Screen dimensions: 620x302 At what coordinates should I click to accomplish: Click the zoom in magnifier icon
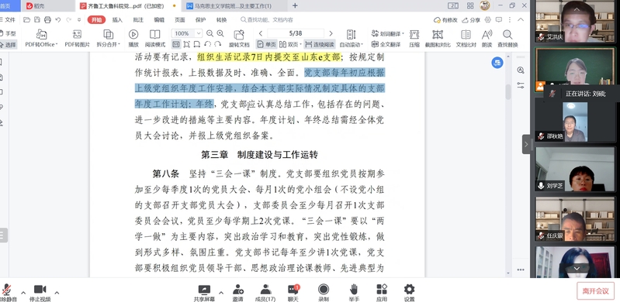[220, 33]
